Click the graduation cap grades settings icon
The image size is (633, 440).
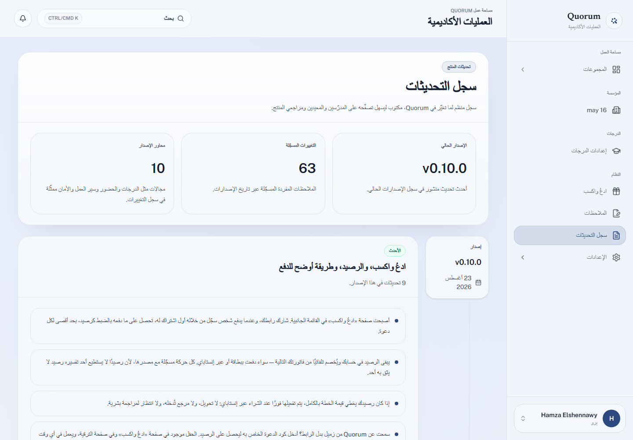tap(616, 151)
